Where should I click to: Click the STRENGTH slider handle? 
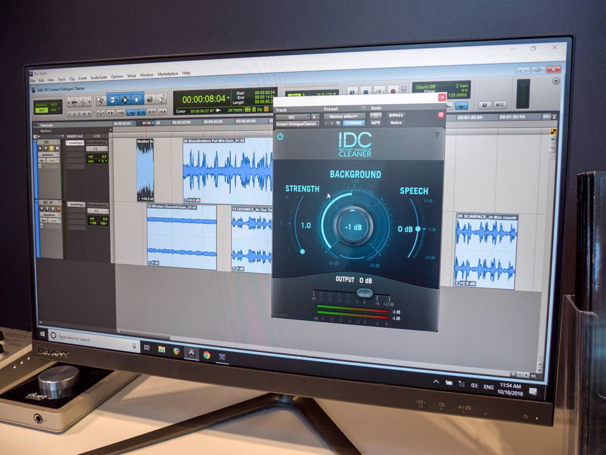coord(302,251)
